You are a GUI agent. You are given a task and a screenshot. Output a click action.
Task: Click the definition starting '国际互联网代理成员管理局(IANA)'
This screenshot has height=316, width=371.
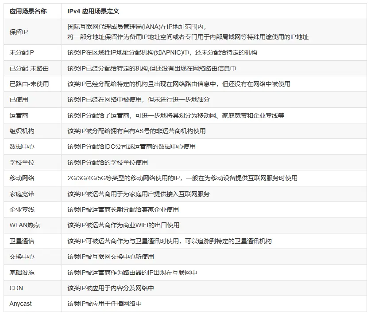coord(214,32)
